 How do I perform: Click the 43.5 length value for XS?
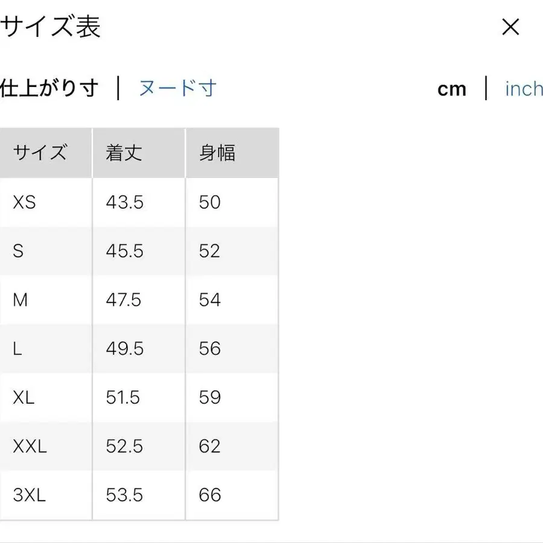[124, 202]
